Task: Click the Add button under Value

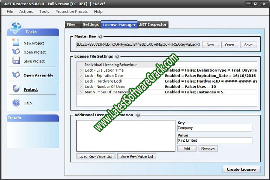Action: 187,148
